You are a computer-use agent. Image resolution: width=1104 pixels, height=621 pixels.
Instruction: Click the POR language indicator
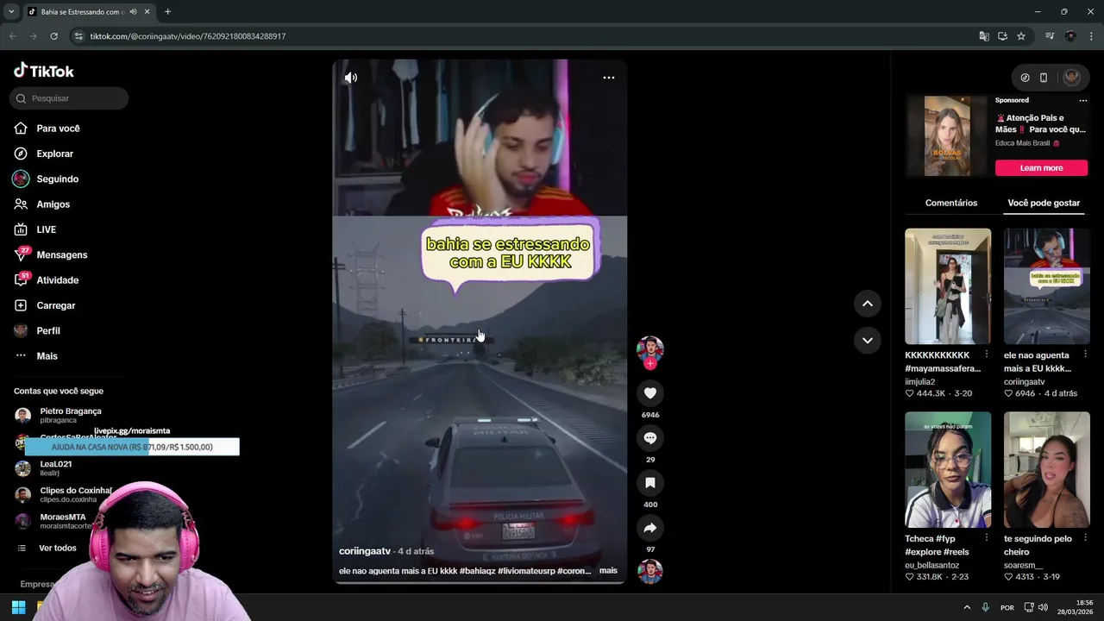point(1007,607)
